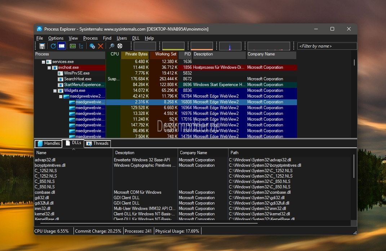Click the I/O activity mini graph with spike
Viewport: 386px width, 251px height.
(230, 46)
